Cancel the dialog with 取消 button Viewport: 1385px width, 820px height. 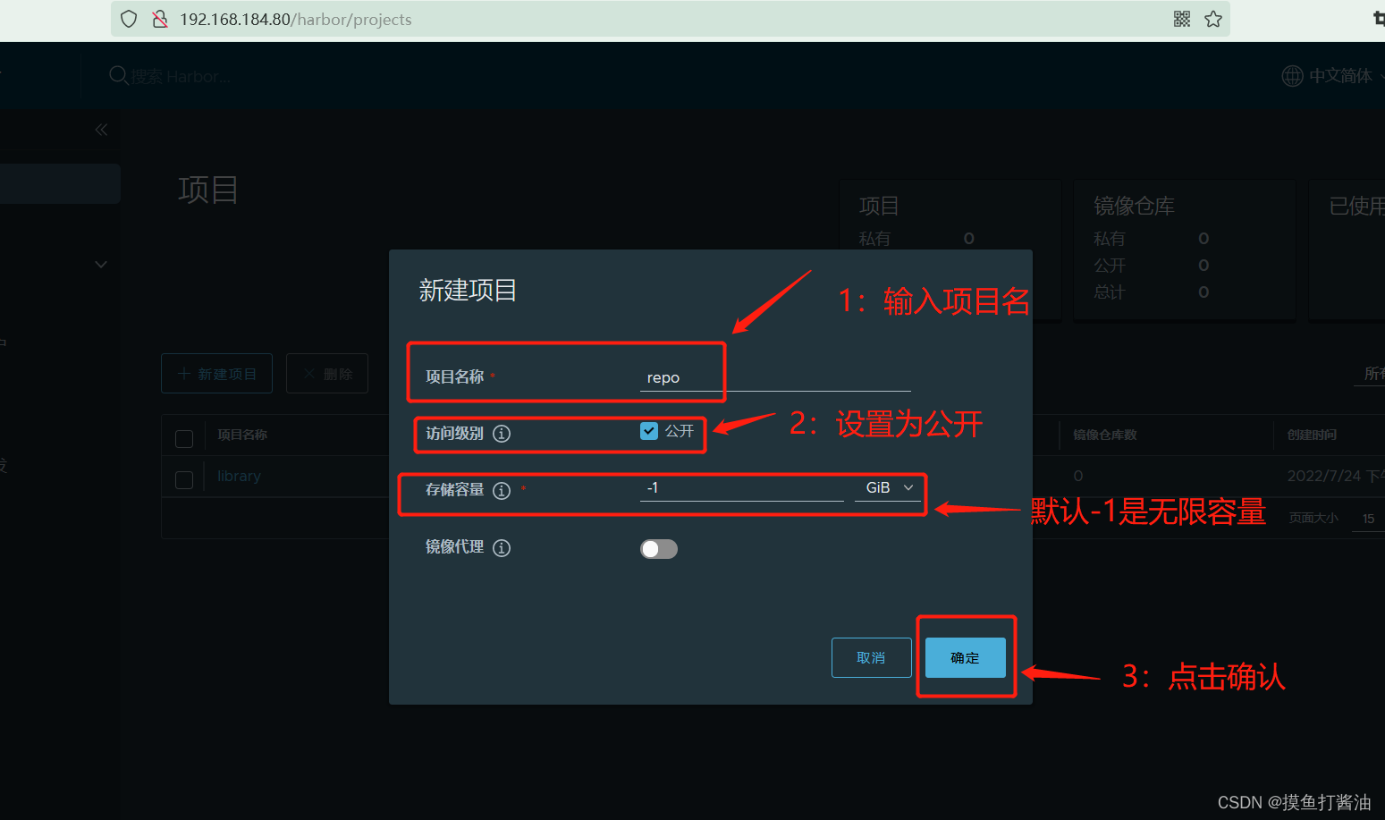872,657
